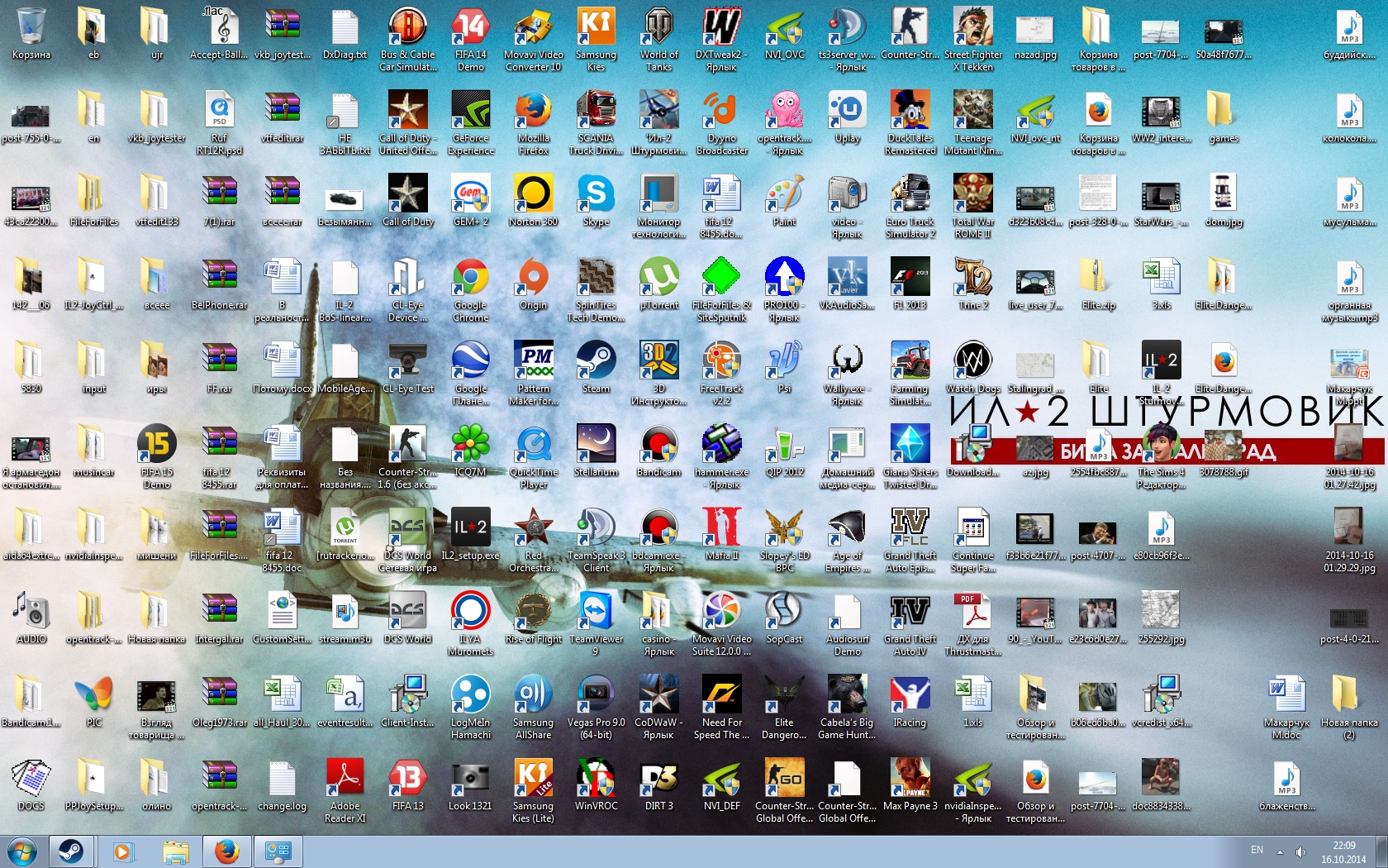Launch World of Tanks shortcut
The height and width of the screenshot is (868, 1388).
point(658,40)
